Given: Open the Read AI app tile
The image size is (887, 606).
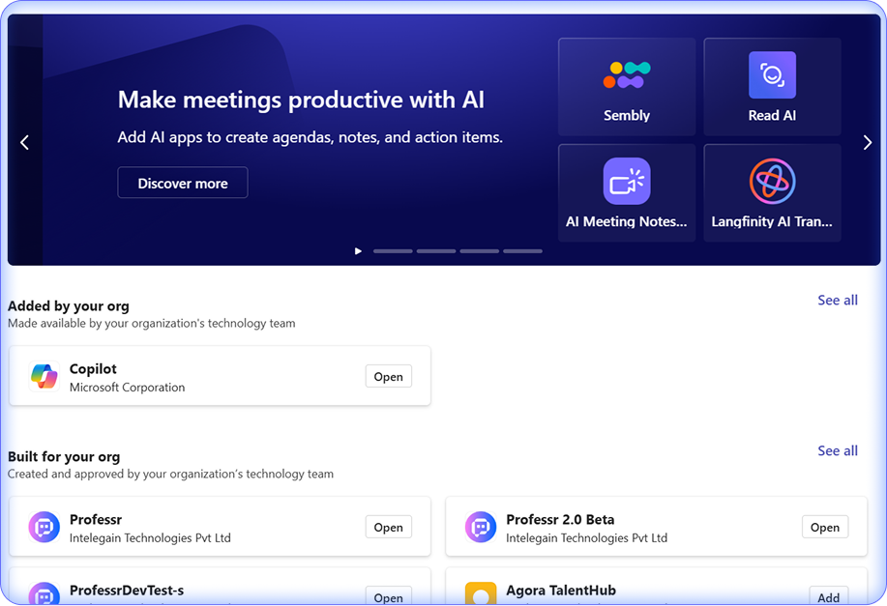Looking at the screenshot, I should (772, 87).
